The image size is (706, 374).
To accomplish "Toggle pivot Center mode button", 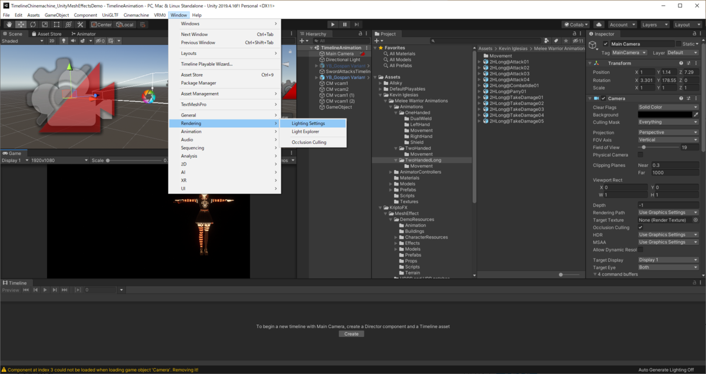I will [101, 25].
